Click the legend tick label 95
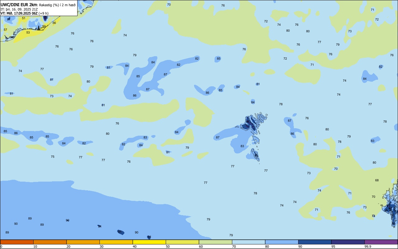This screenshot has height=249, width=398. coord(333,247)
